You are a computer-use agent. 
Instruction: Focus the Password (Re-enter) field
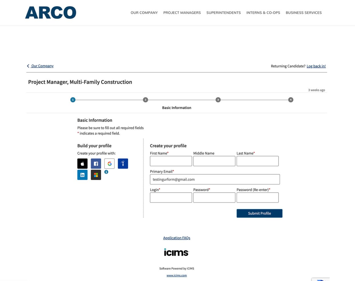pyautogui.click(x=258, y=198)
